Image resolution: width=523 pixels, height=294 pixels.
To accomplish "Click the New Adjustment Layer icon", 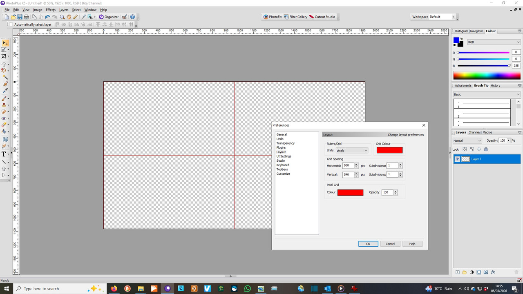I will click(x=472, y=272).
